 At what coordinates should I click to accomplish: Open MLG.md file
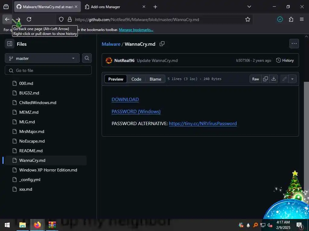27,122
